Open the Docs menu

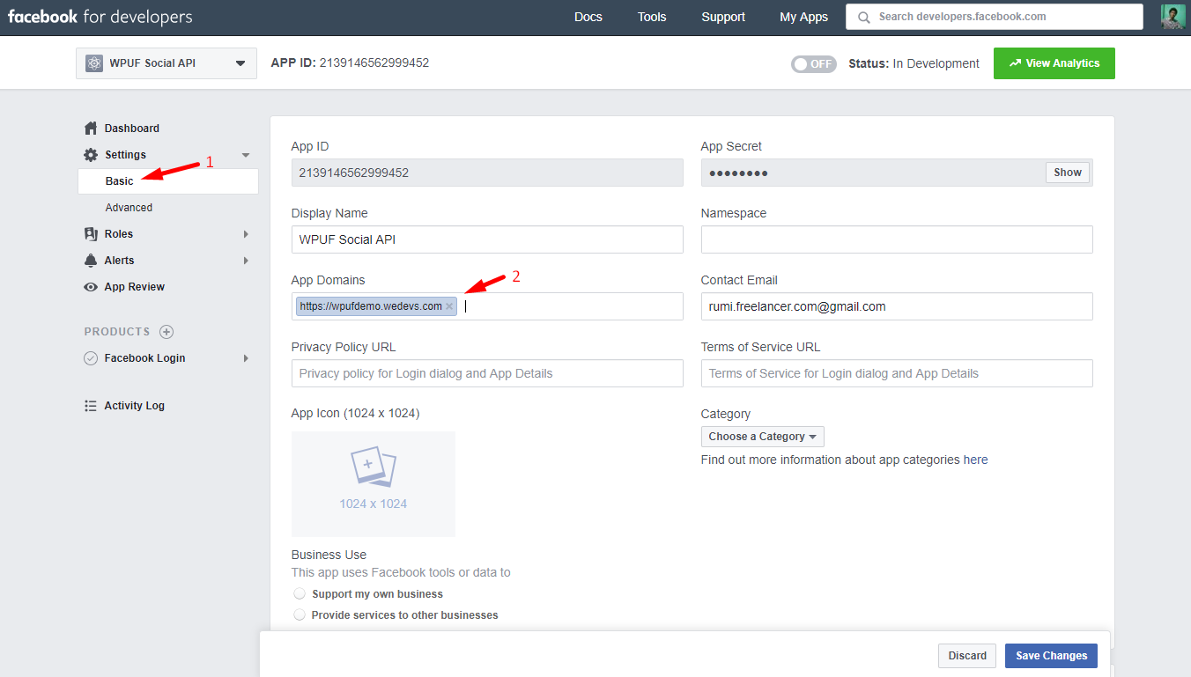tap(588, 17)
